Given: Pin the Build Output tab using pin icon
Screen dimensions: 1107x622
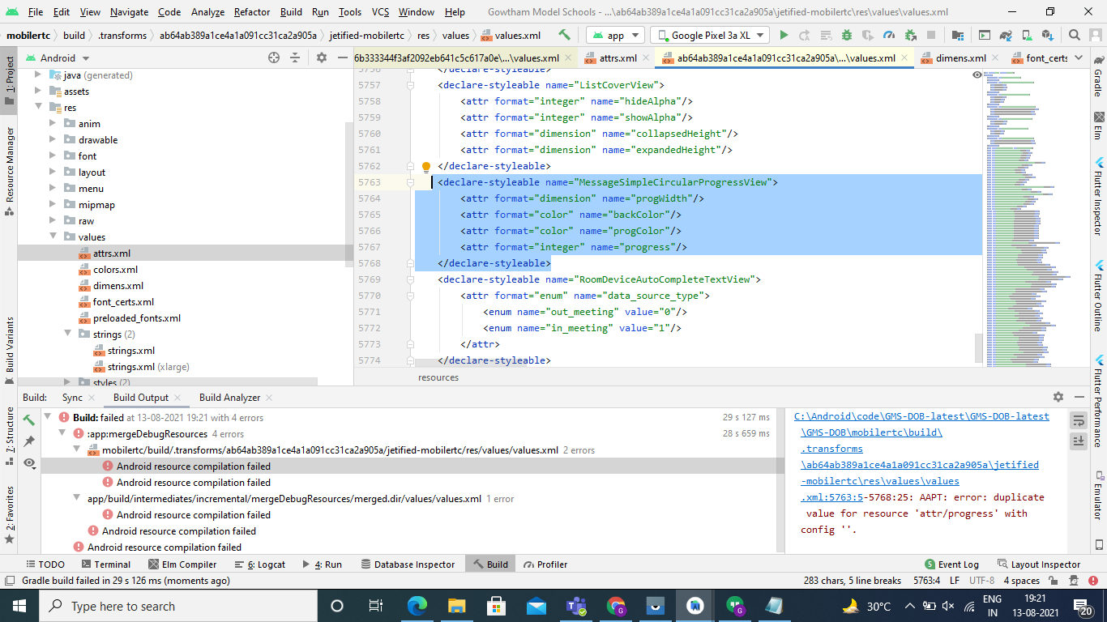Looking at the screenshot, I should (x=29, y=441).
